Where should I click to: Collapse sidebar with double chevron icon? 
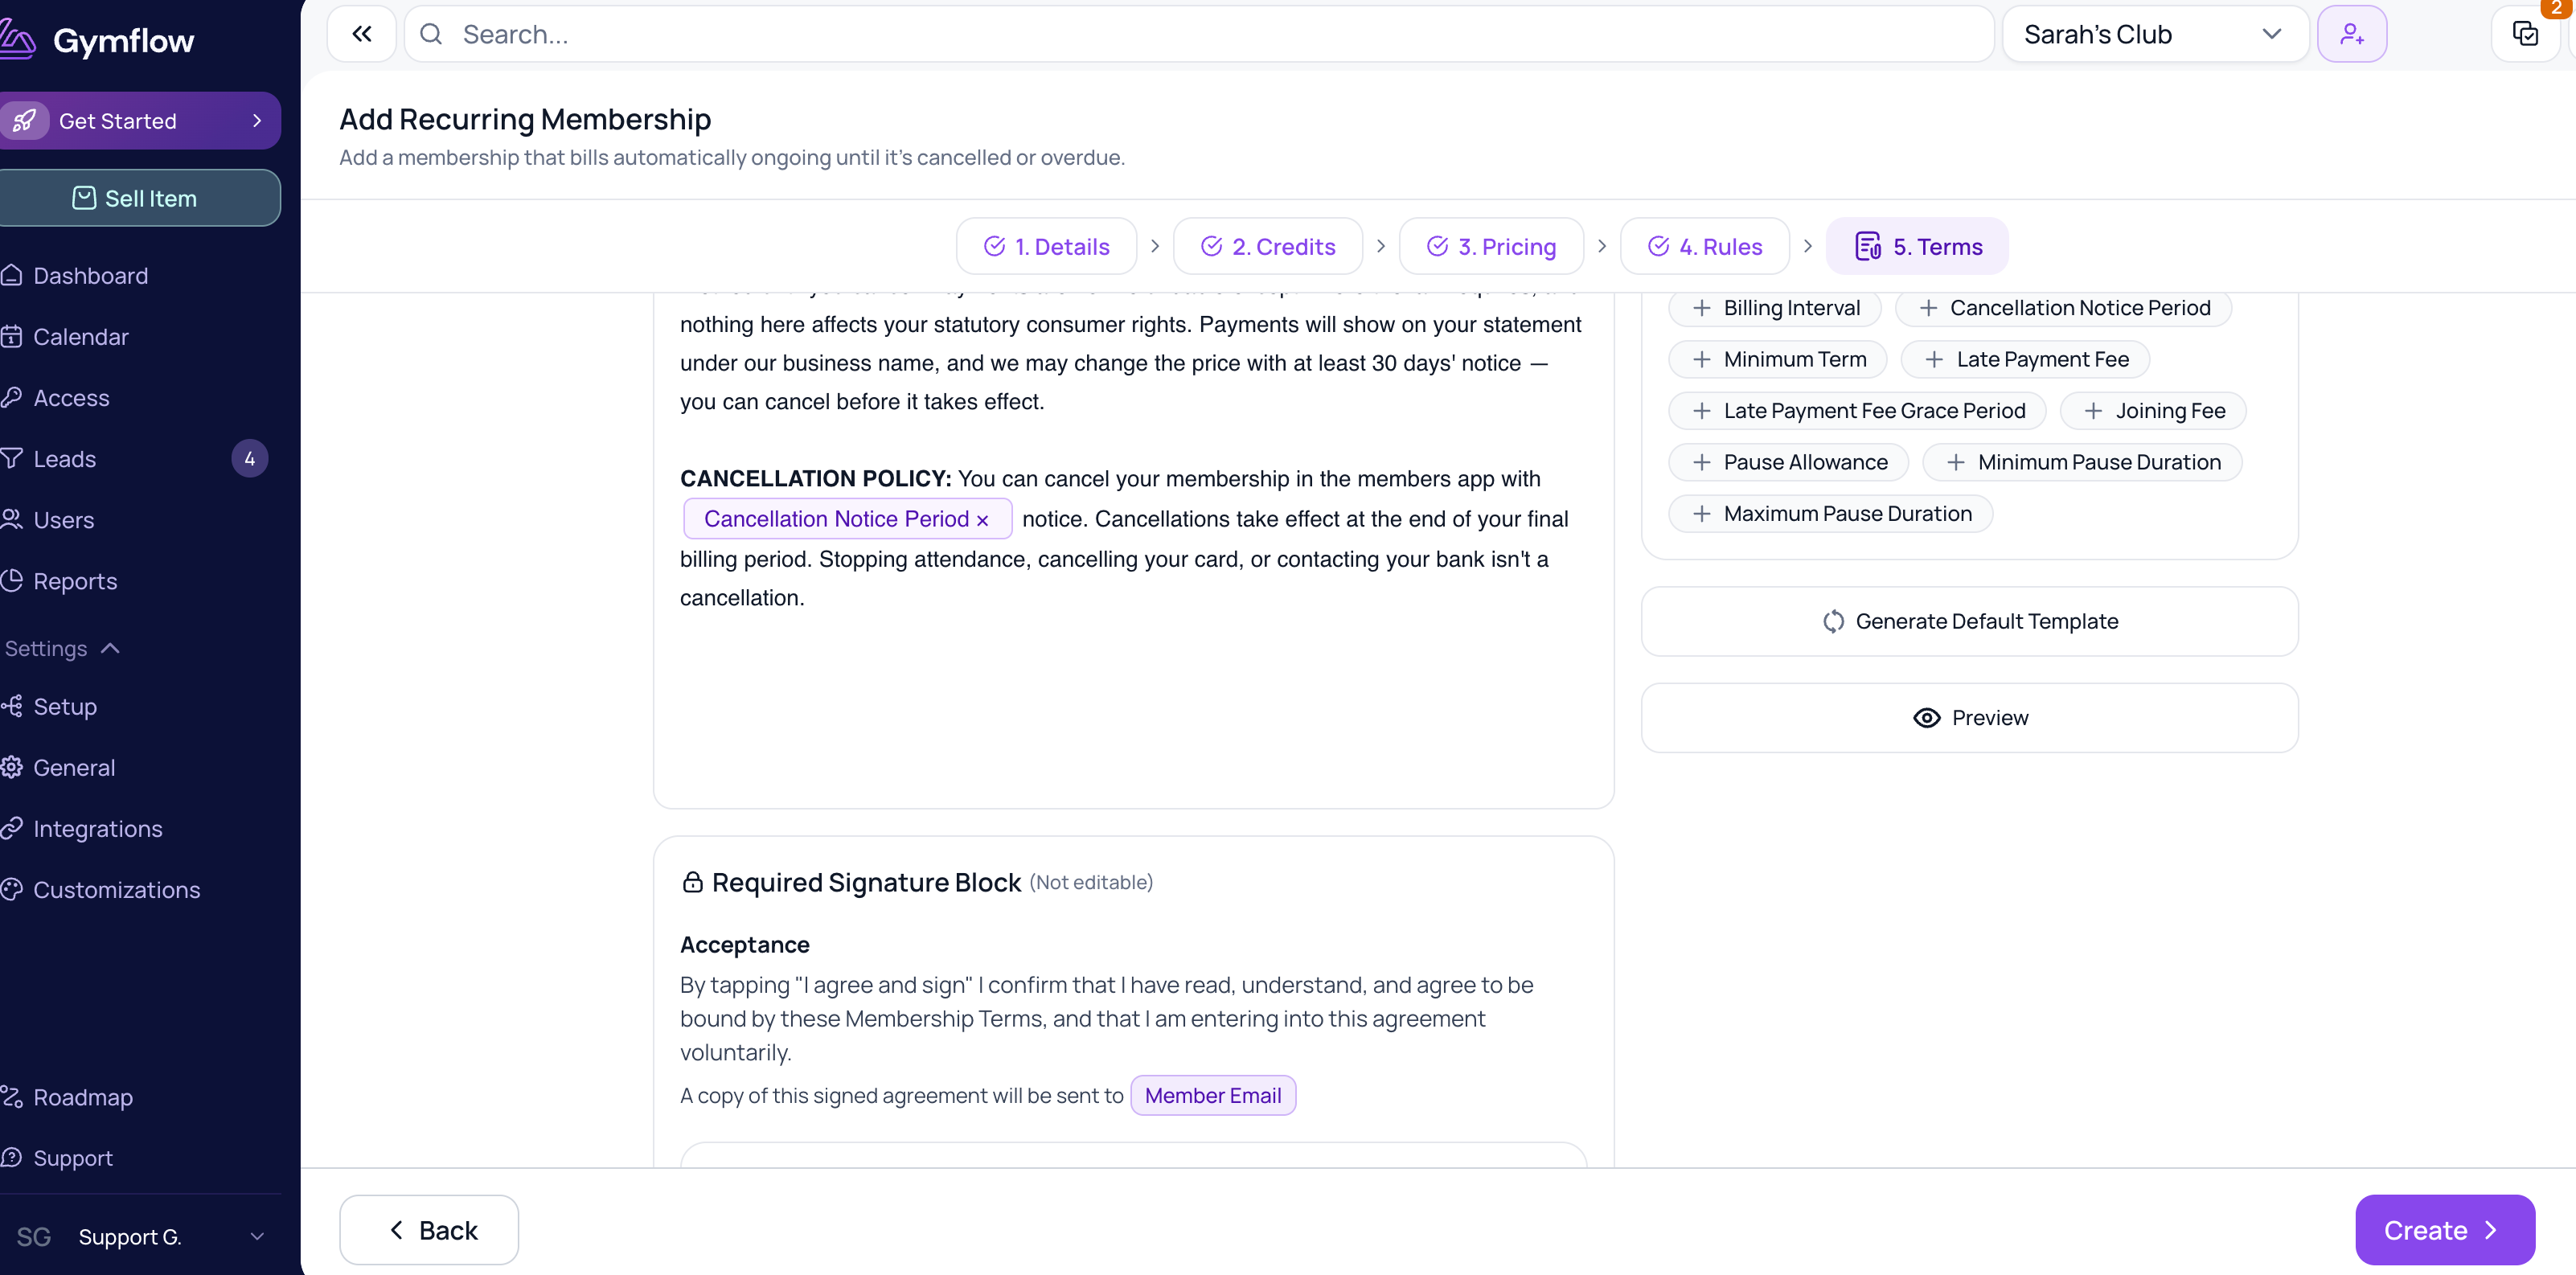click(362, 34)
